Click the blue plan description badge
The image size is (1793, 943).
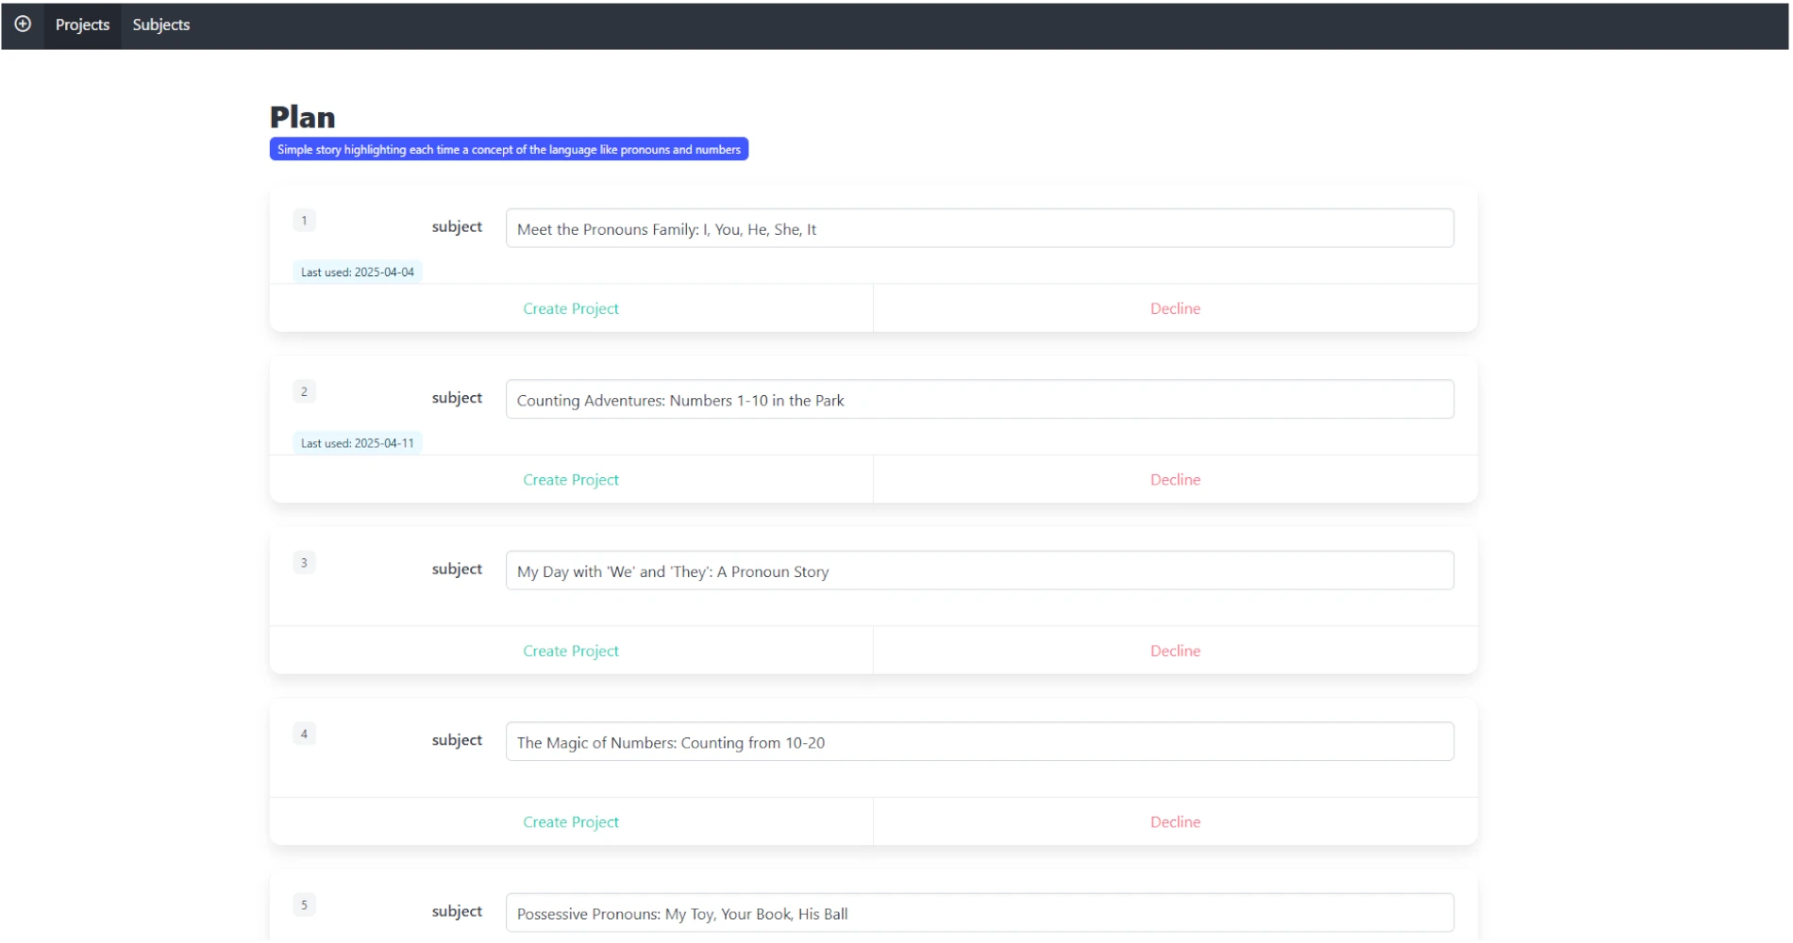pyautogui.click(x=509, y=149)
